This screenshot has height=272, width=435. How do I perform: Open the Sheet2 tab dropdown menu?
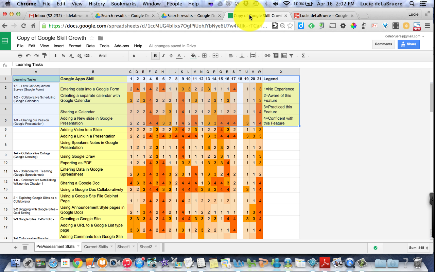coord(156,247)
